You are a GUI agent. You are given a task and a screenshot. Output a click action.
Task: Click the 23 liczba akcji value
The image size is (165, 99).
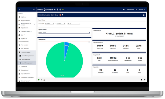coord(101,70)
